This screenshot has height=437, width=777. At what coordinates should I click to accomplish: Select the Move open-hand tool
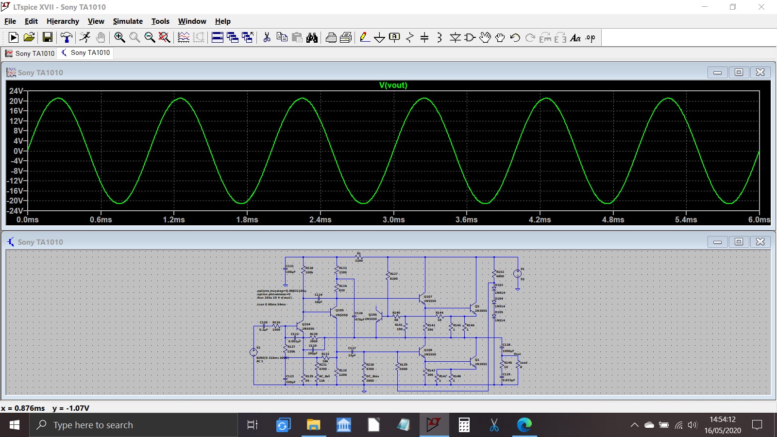pos(485,37)
